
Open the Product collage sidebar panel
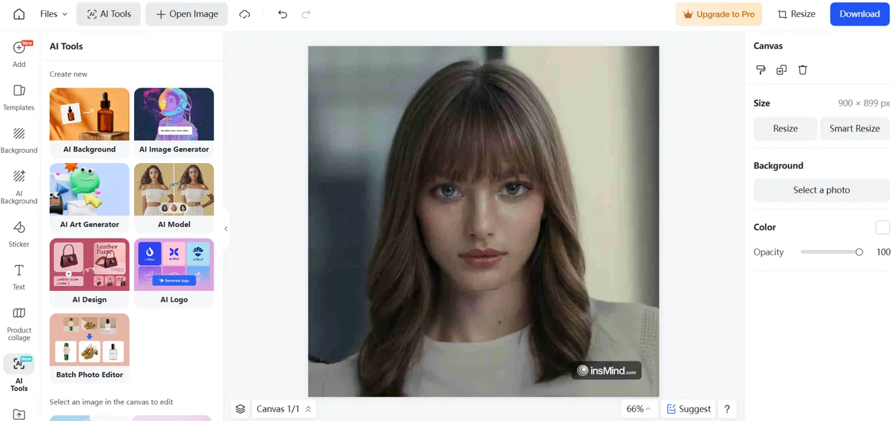(x=19, y=323)
